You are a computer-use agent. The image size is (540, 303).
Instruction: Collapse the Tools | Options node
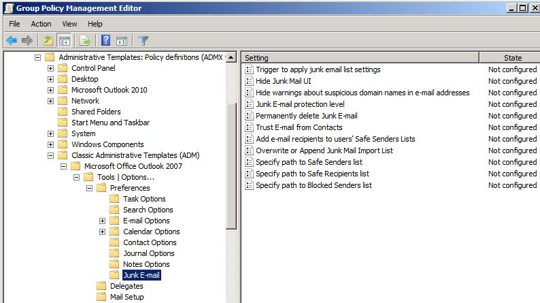coord(76,177)
